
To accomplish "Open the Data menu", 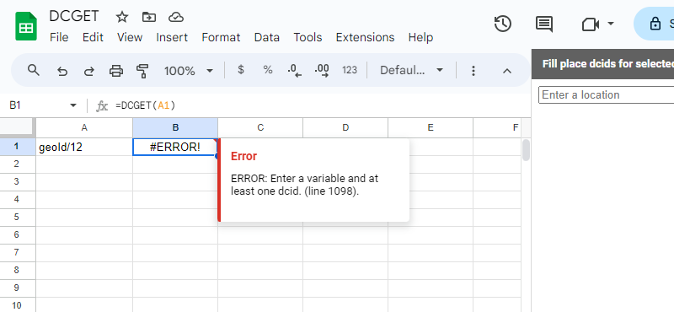I will tap(266, 37).
